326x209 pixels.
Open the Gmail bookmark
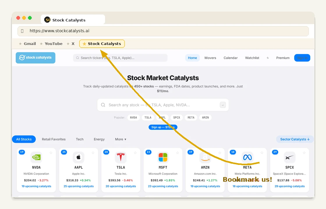pyautogui.click(x=27, y=44)
